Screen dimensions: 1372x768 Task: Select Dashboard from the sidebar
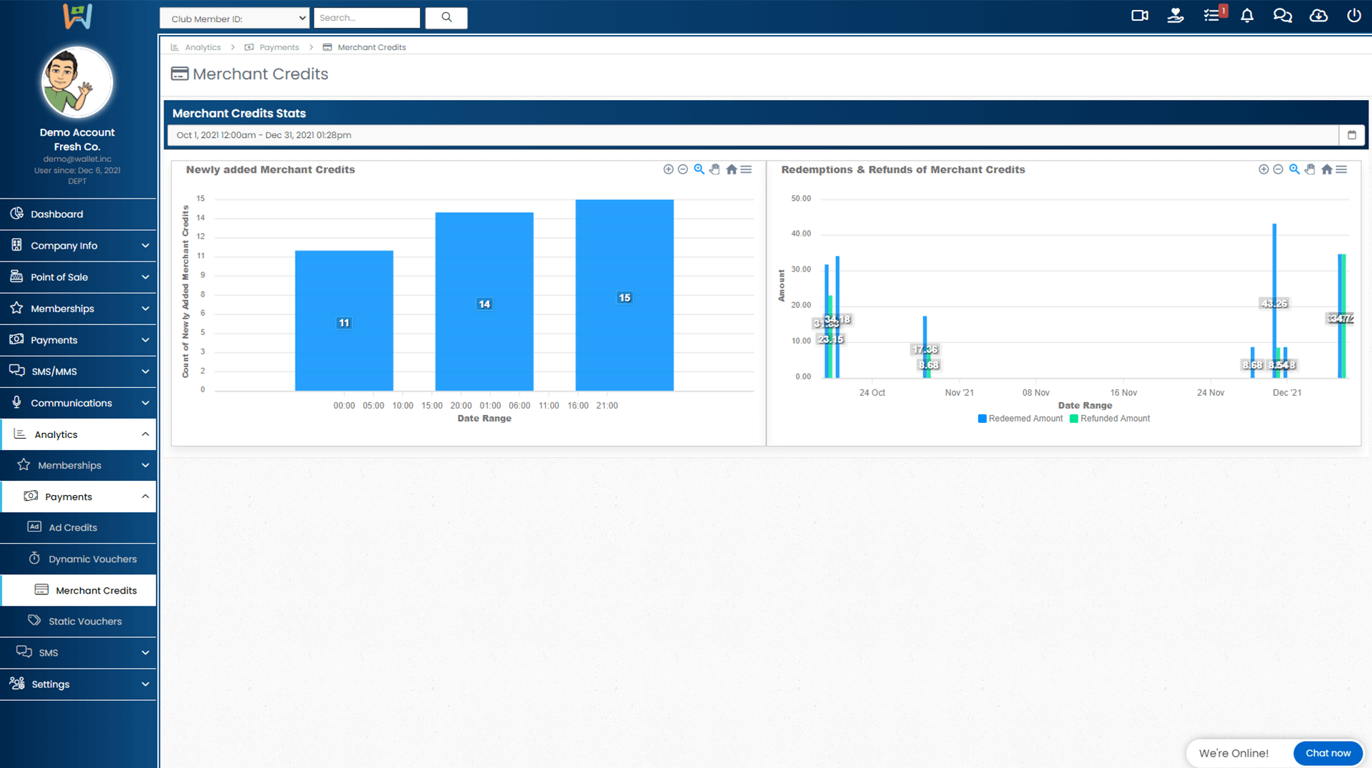[57, 214]
